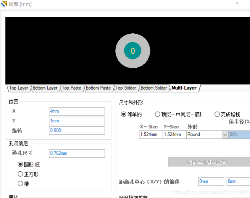Viewport: 250px width, 198px height.
Task: Click the hole size field 0.762mm
Action: (77, 153)
